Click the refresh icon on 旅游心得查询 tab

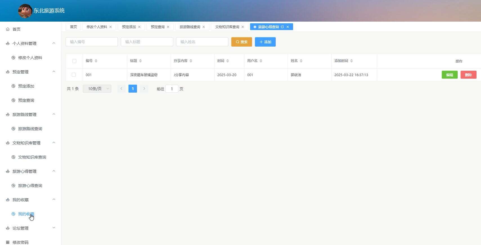[x=282, y=27]
